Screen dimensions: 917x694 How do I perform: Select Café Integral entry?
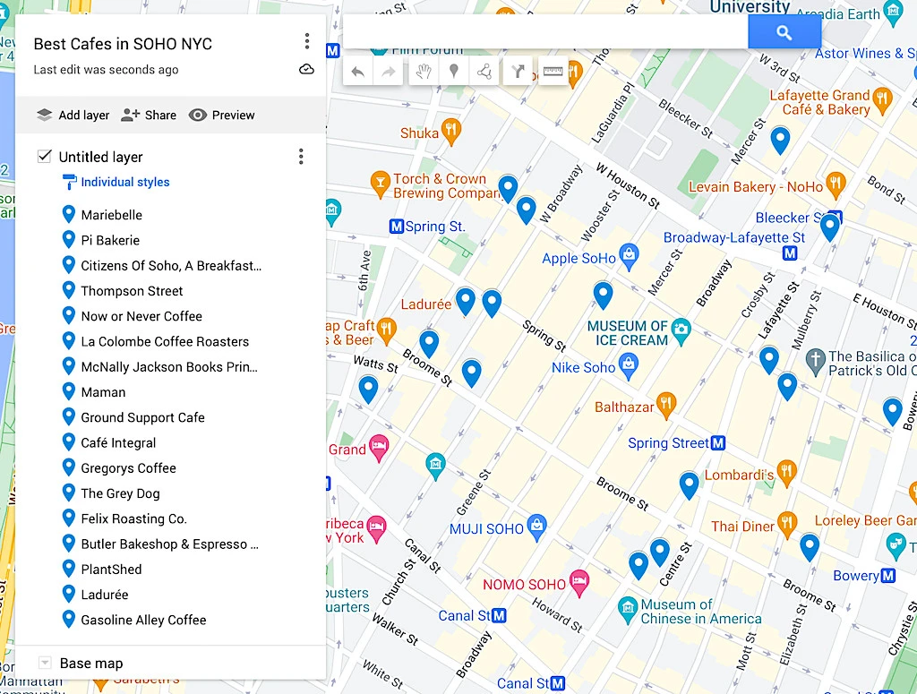(119, 442)
